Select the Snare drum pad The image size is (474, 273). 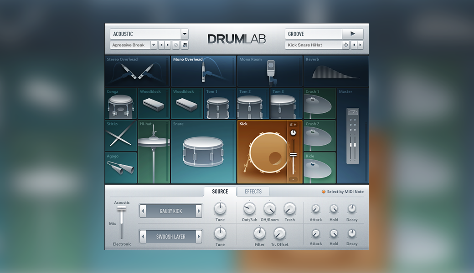point(203,152)
